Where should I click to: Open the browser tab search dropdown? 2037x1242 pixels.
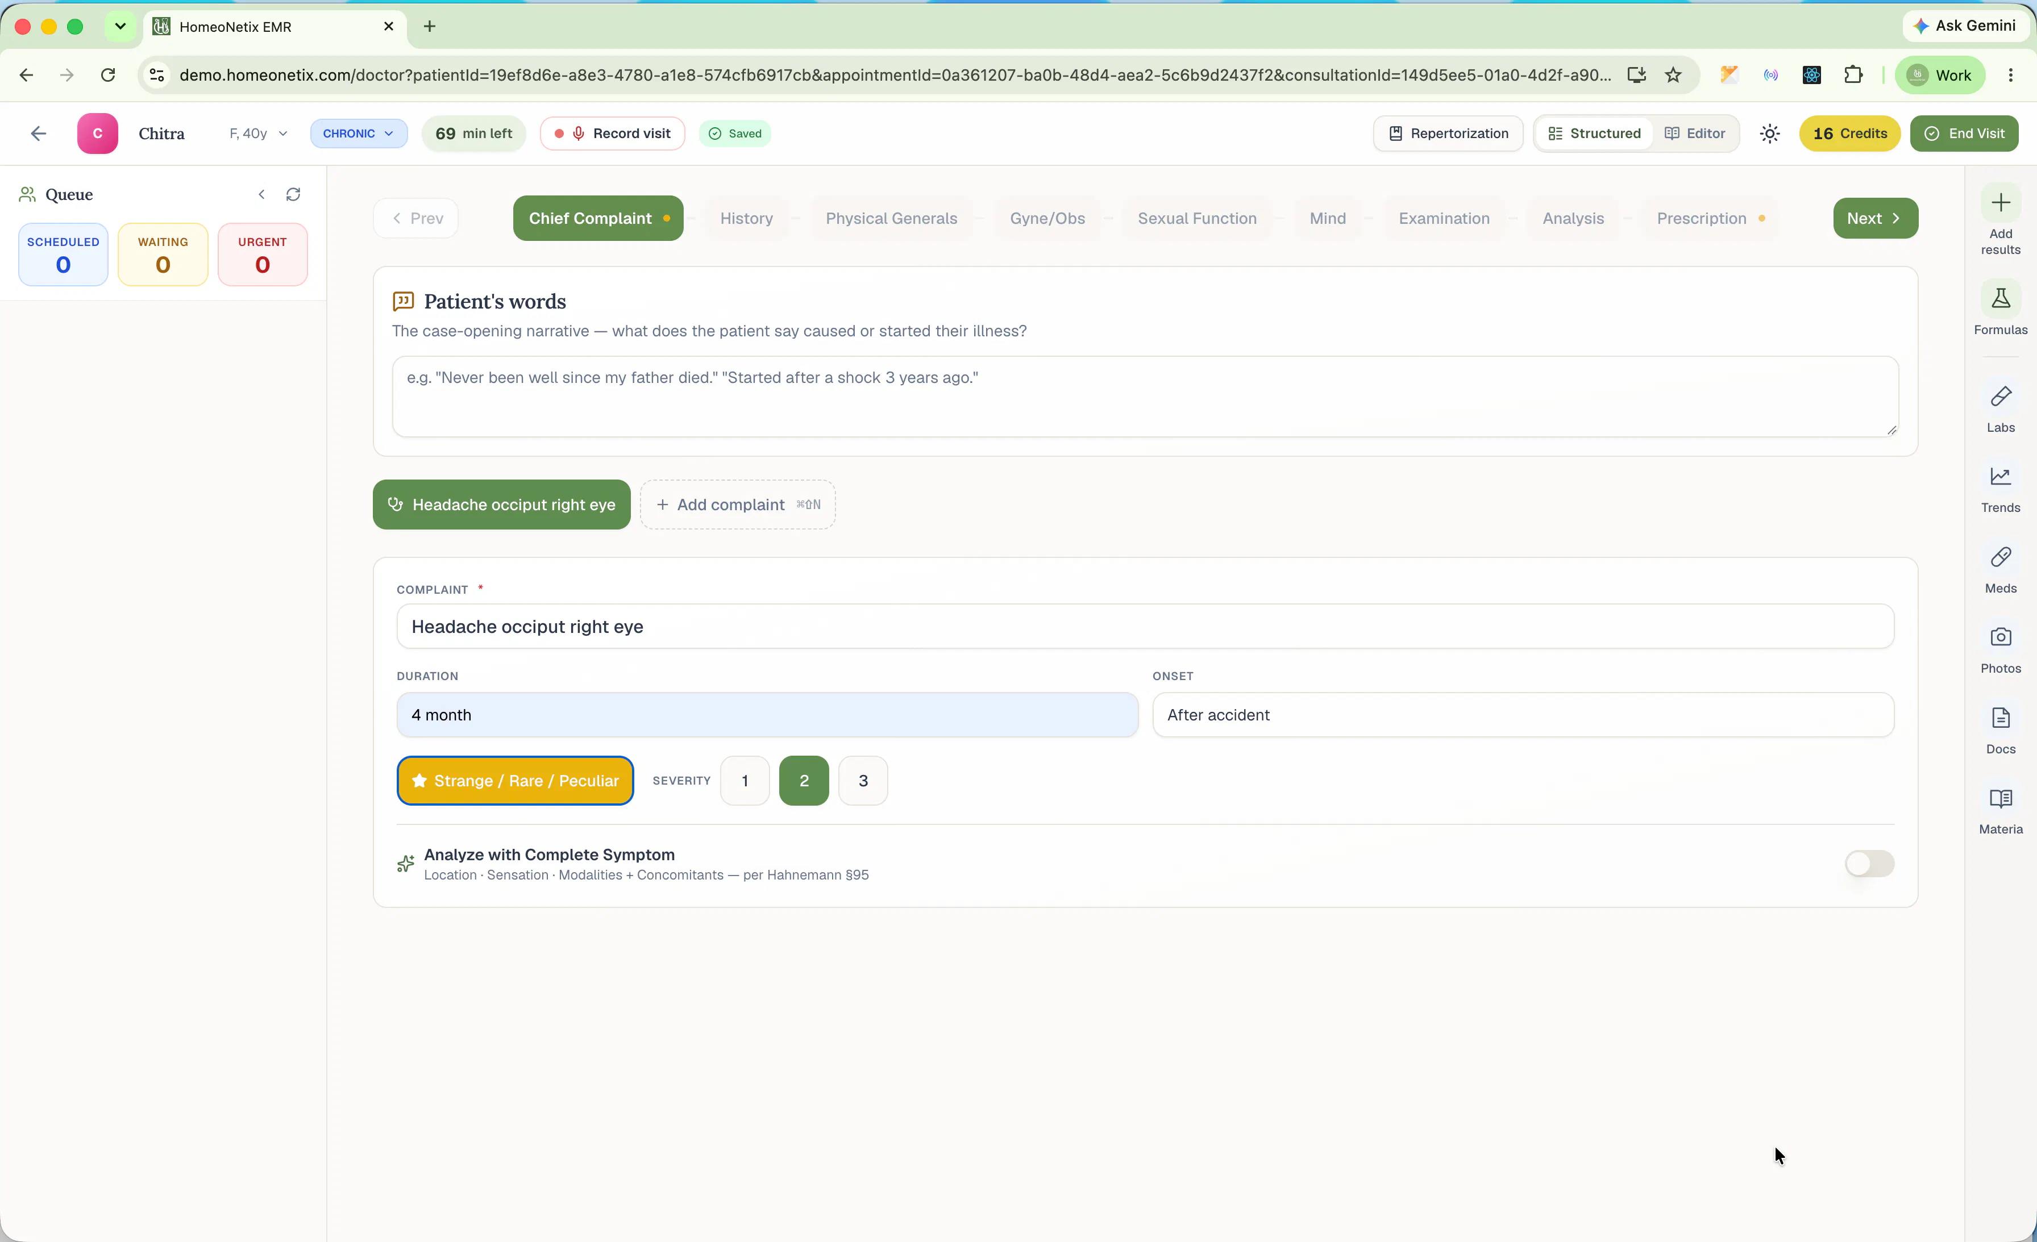click(x=120, y=27)
